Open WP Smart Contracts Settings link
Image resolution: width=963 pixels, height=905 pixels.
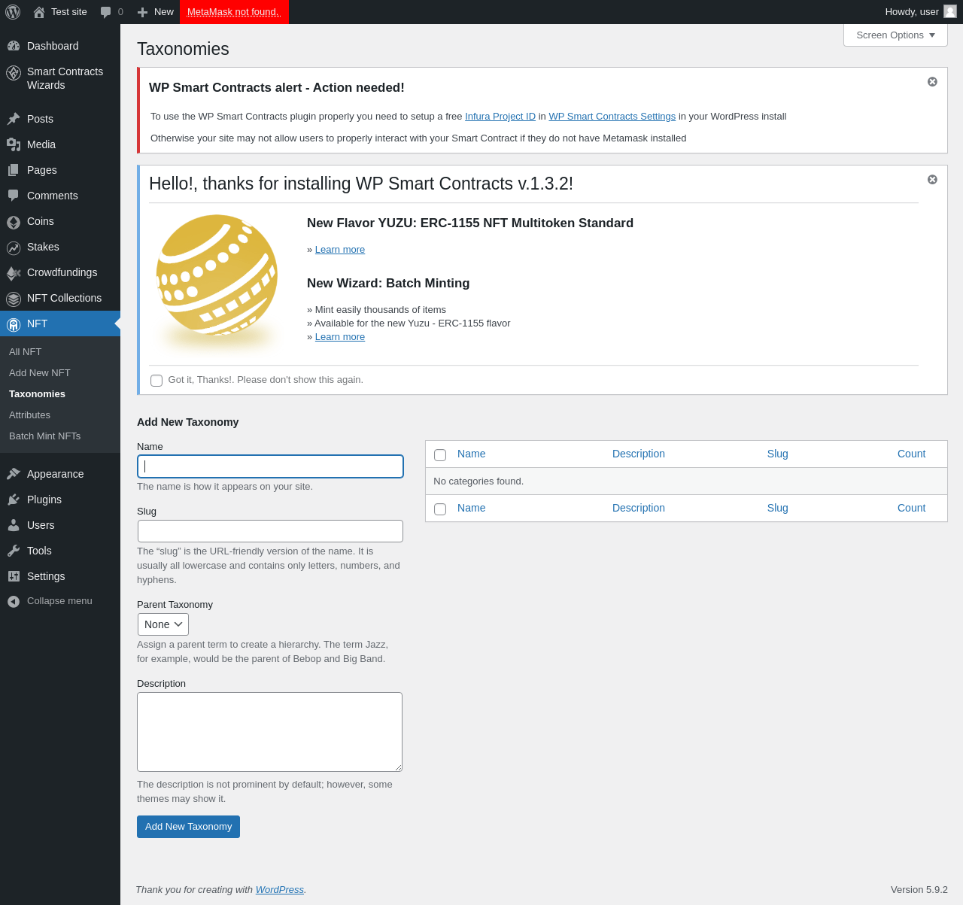[612, 117]
